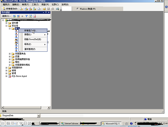Screen dimensions: 168x127
Task: Collapse the 安全性 folder node
Action: point(6,26)
